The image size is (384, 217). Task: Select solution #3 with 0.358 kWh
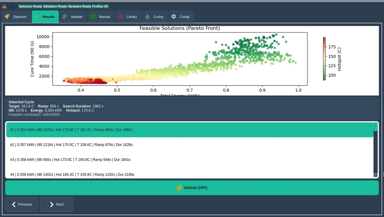[190, 160]
